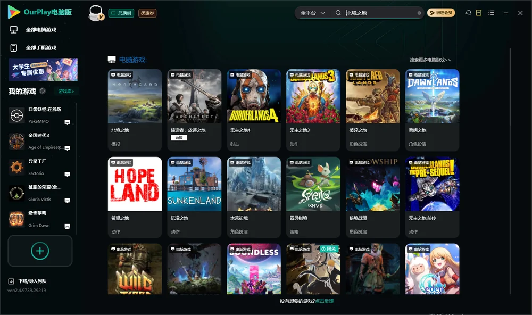Screen dimensions: 532x315
Task: Click the monitor icon beside 全部电脑游戏
Action: coord(14,30)
